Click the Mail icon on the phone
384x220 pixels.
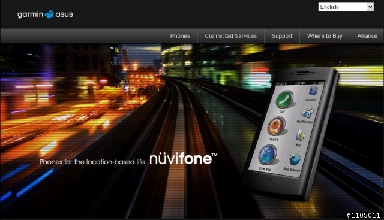[x=301, y=135]
